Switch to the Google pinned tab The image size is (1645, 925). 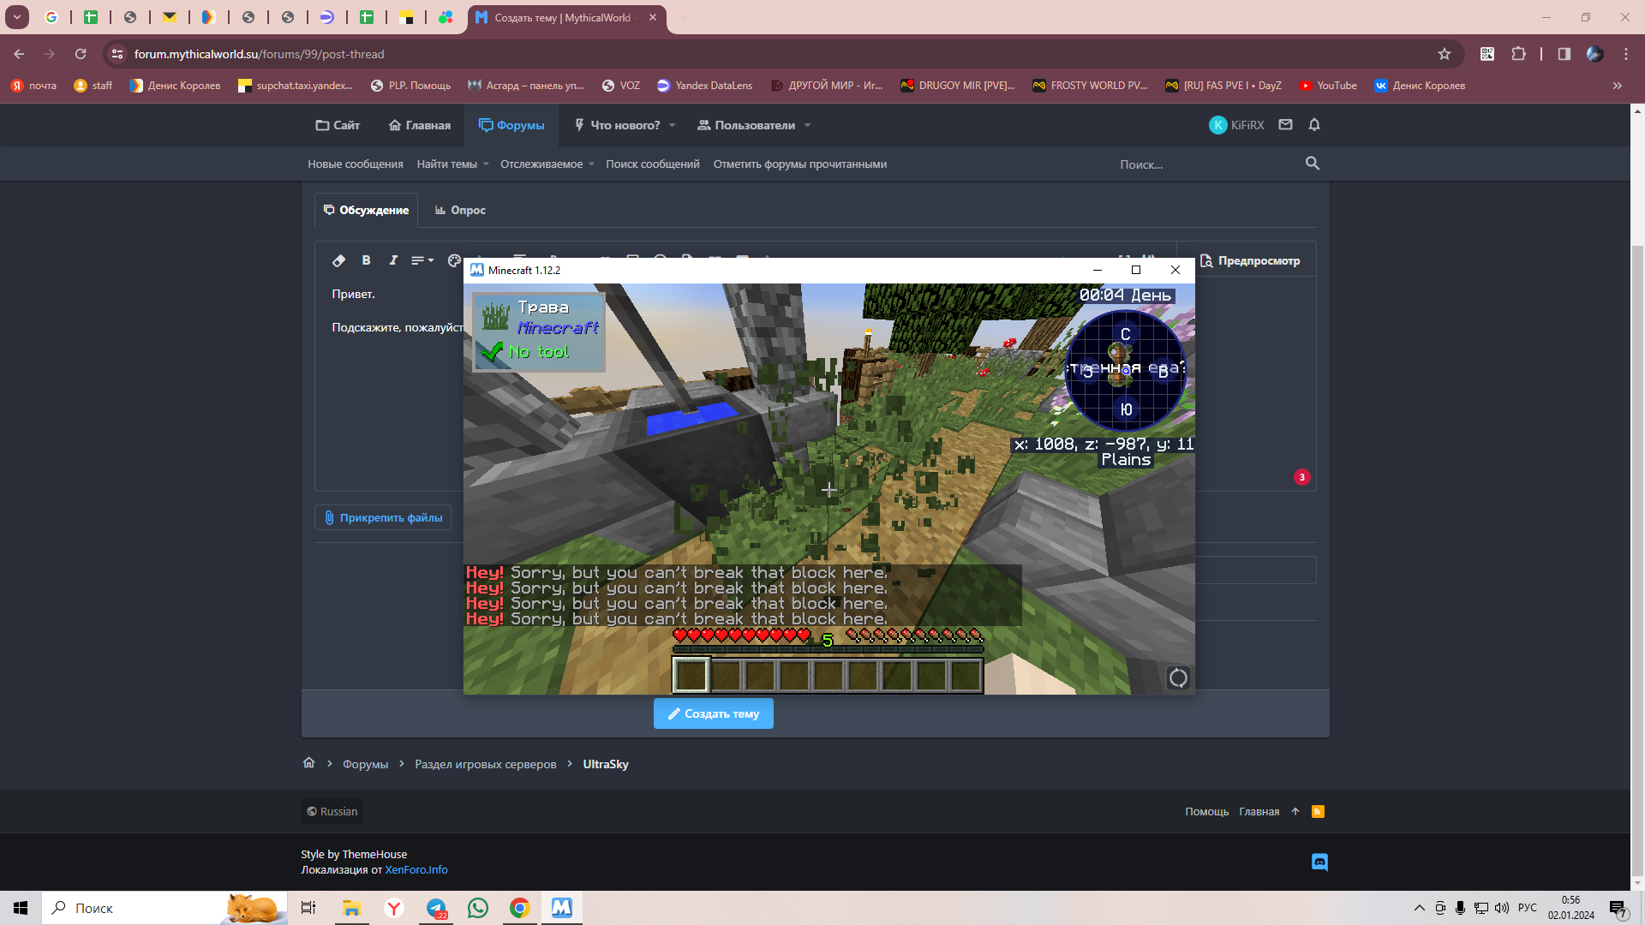click(51, 17)
